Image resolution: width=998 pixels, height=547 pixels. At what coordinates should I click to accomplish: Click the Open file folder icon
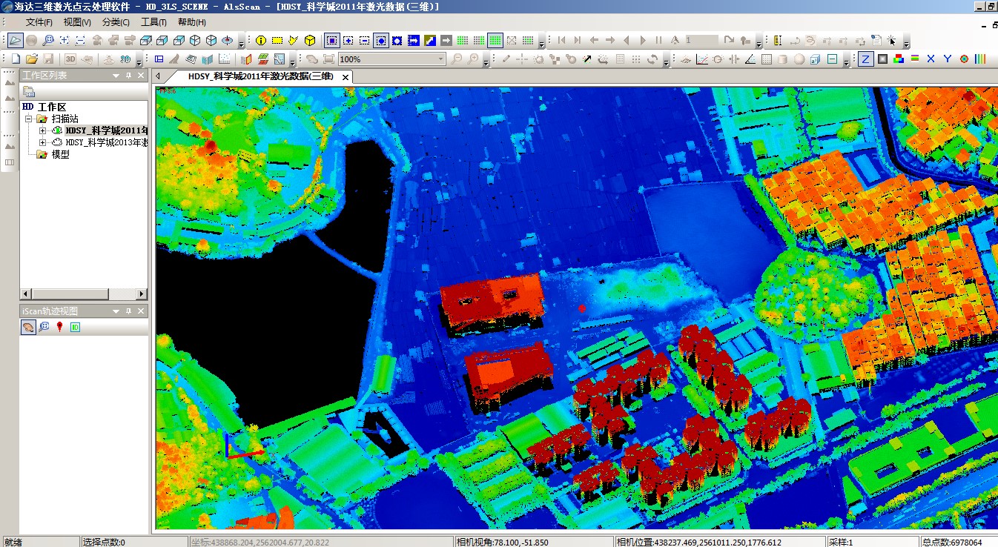tap(31, 59)
